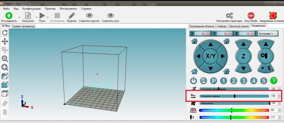Viewport: 284px width, 123px height.
Task: Move Z axis up with top arrow
Action: (x=244, y=44)
